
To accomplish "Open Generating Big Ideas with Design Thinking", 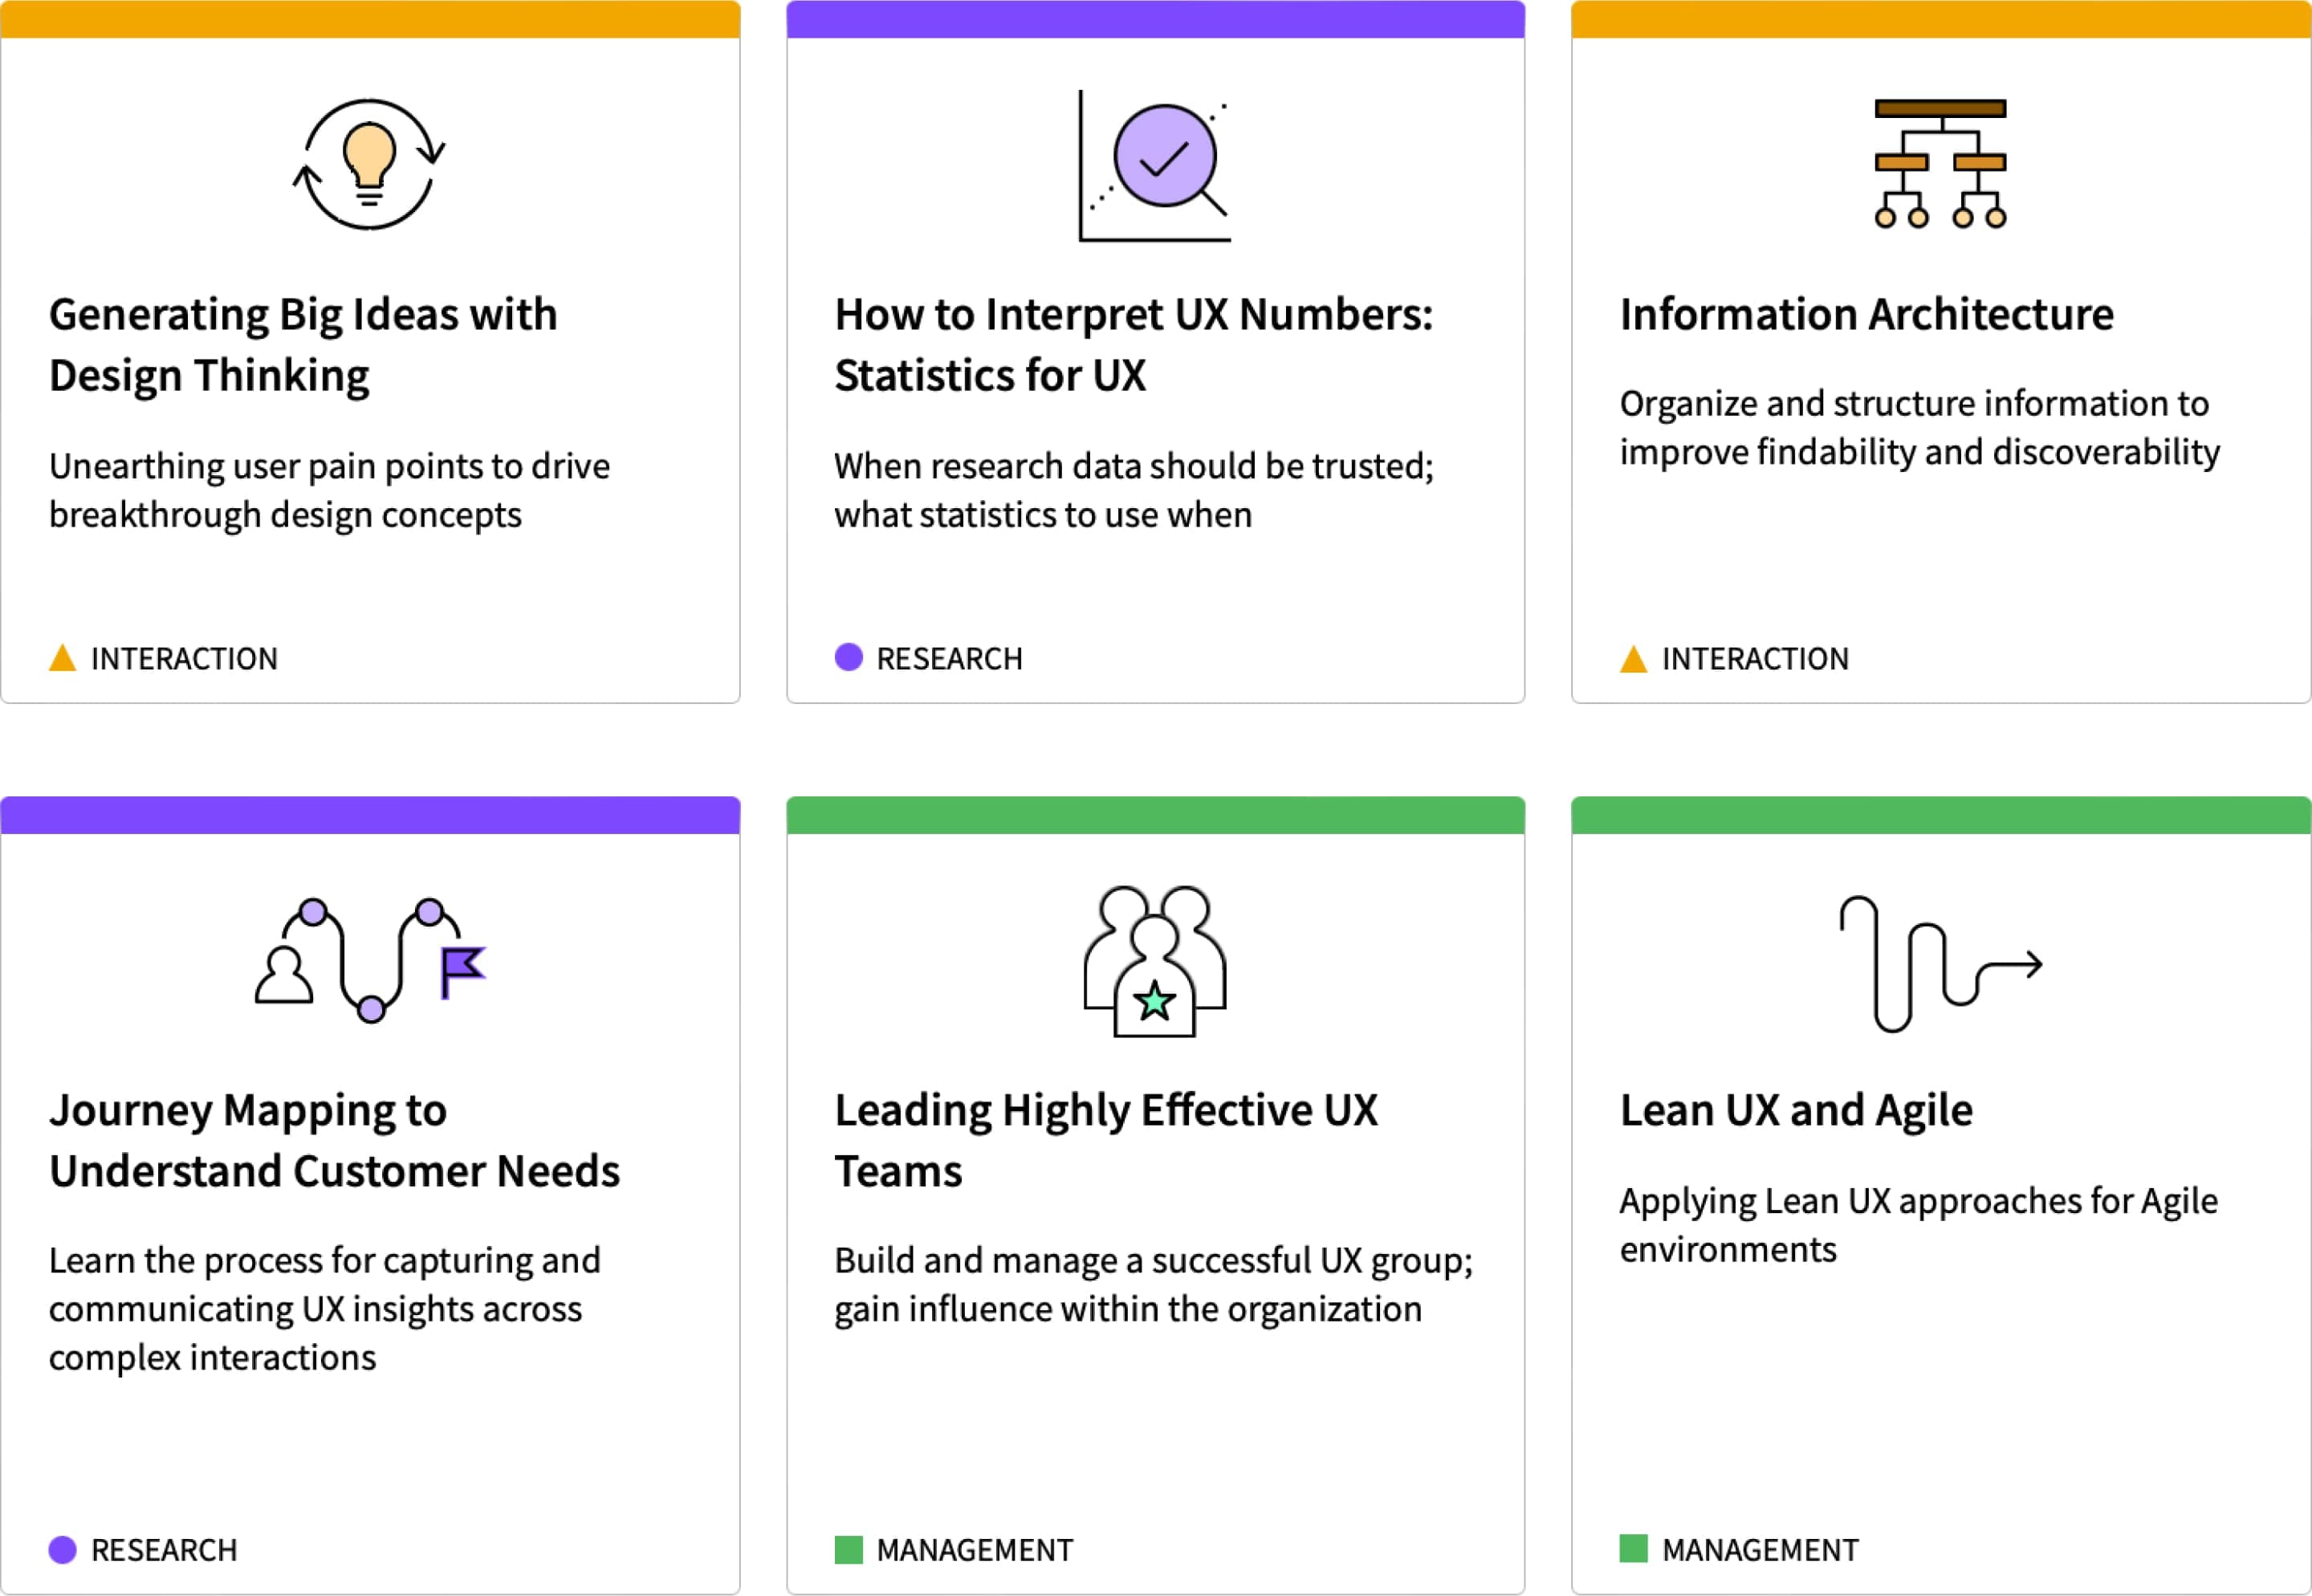I will coord(303,345).
